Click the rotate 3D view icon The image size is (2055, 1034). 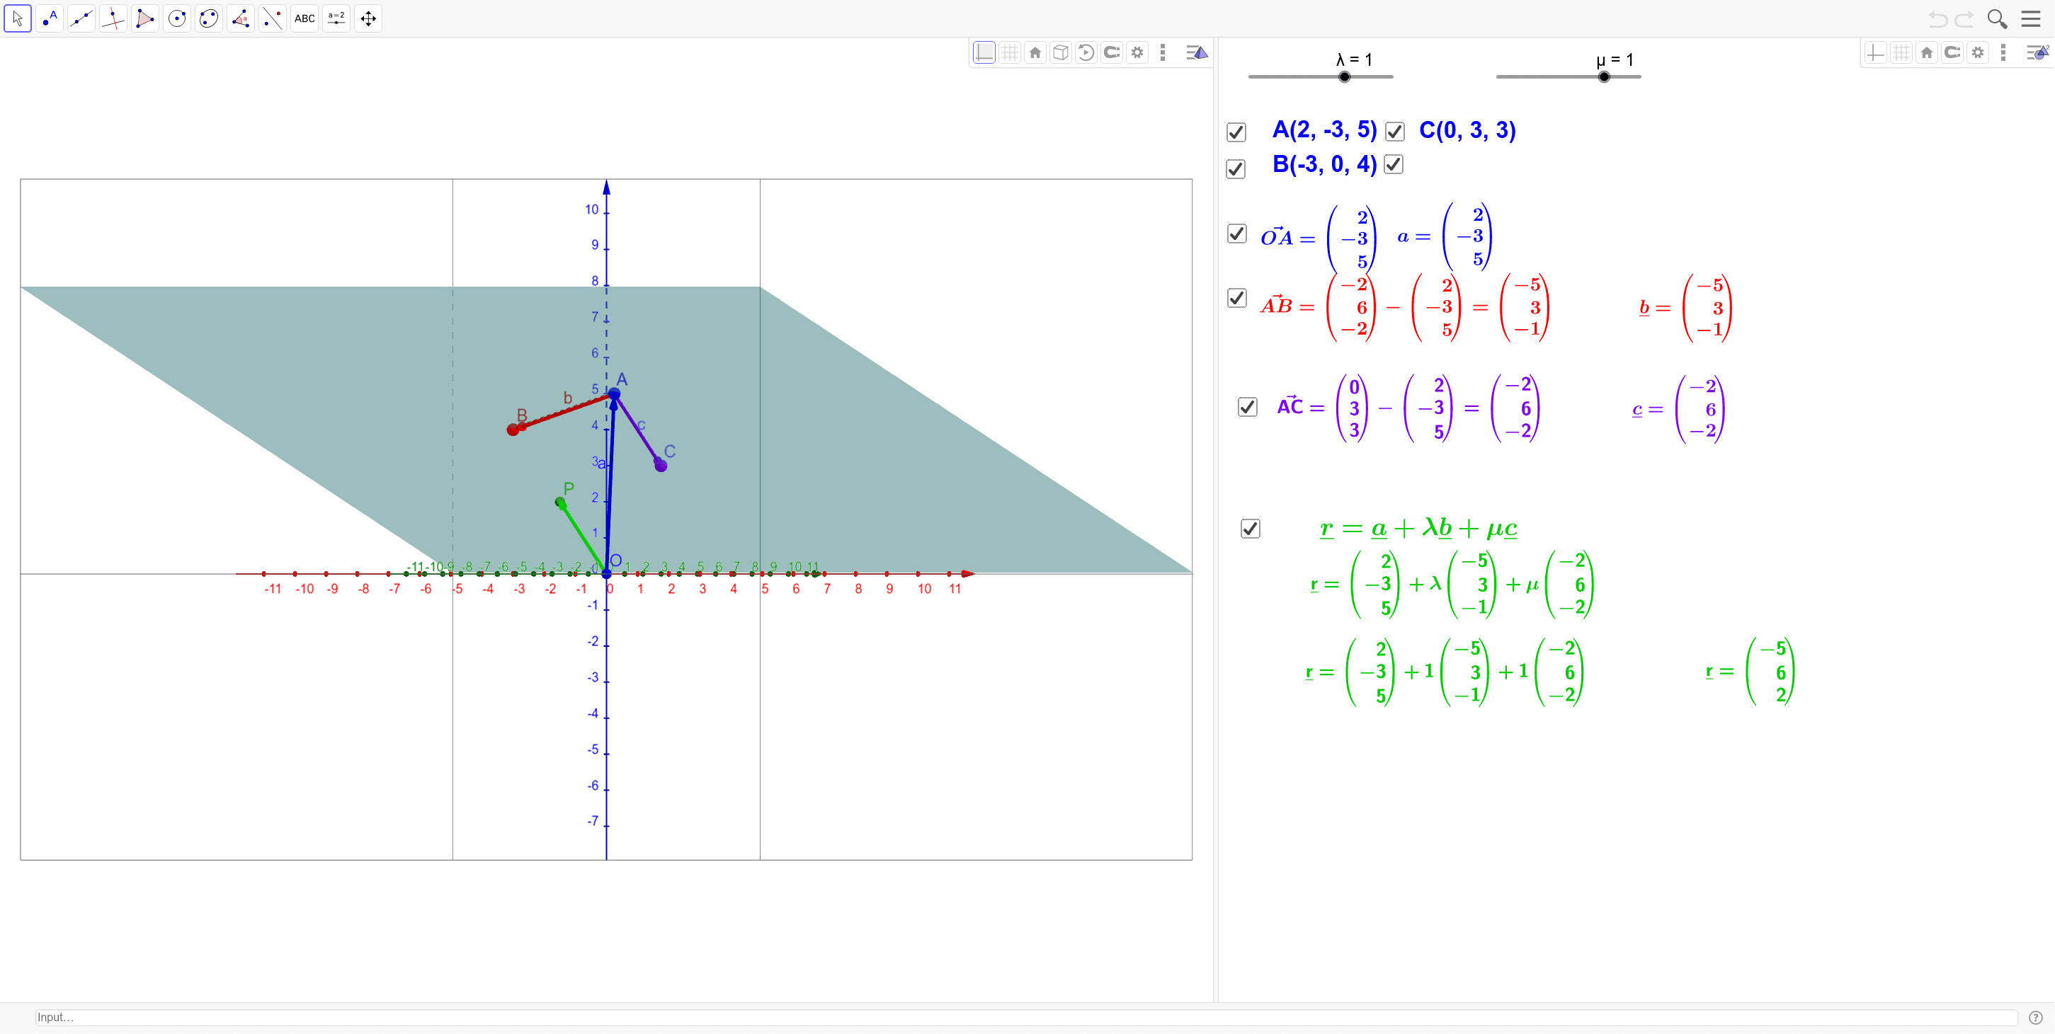click(x=1086, y=52)
